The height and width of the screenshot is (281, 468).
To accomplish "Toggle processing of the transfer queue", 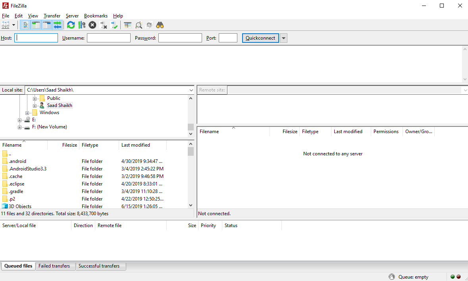I will click(82, 25).
